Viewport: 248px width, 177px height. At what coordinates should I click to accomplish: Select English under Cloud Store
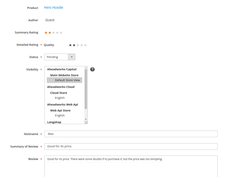[x=60, y=98]
